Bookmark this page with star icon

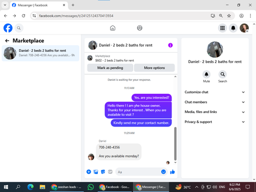click(229, 16)
